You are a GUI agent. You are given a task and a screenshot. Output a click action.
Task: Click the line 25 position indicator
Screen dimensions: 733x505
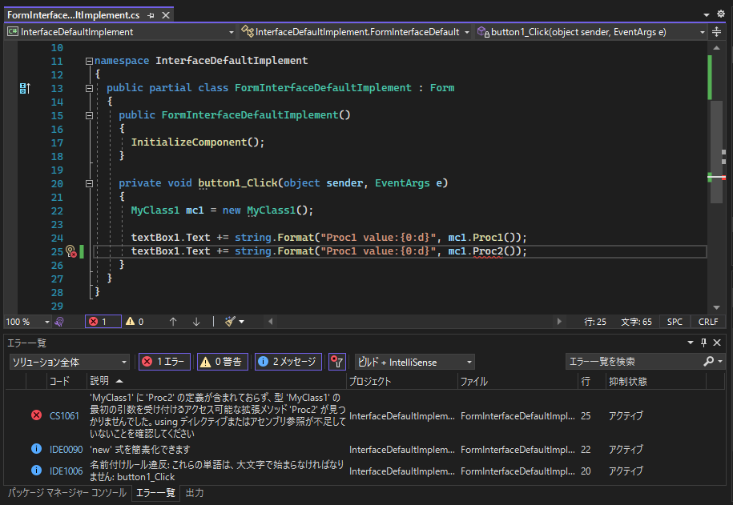tap(595, 322)
